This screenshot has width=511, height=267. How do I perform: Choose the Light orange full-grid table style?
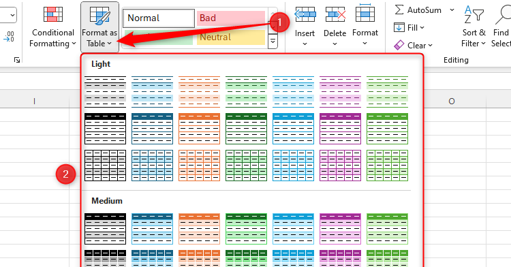(199, 166)
